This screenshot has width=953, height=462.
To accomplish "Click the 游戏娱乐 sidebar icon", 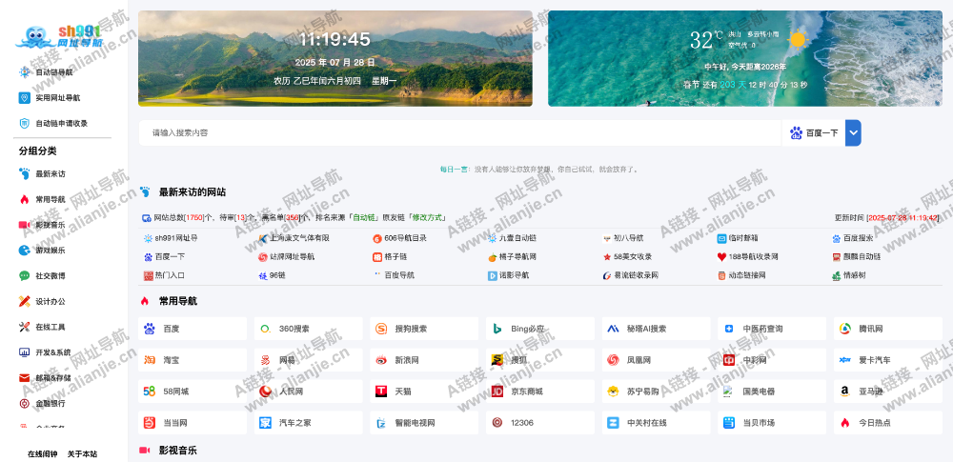I will click(x=25, y=251).
